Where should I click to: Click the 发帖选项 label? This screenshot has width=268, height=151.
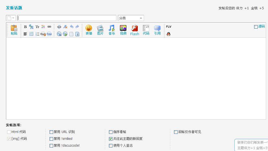tap(14, 125)
